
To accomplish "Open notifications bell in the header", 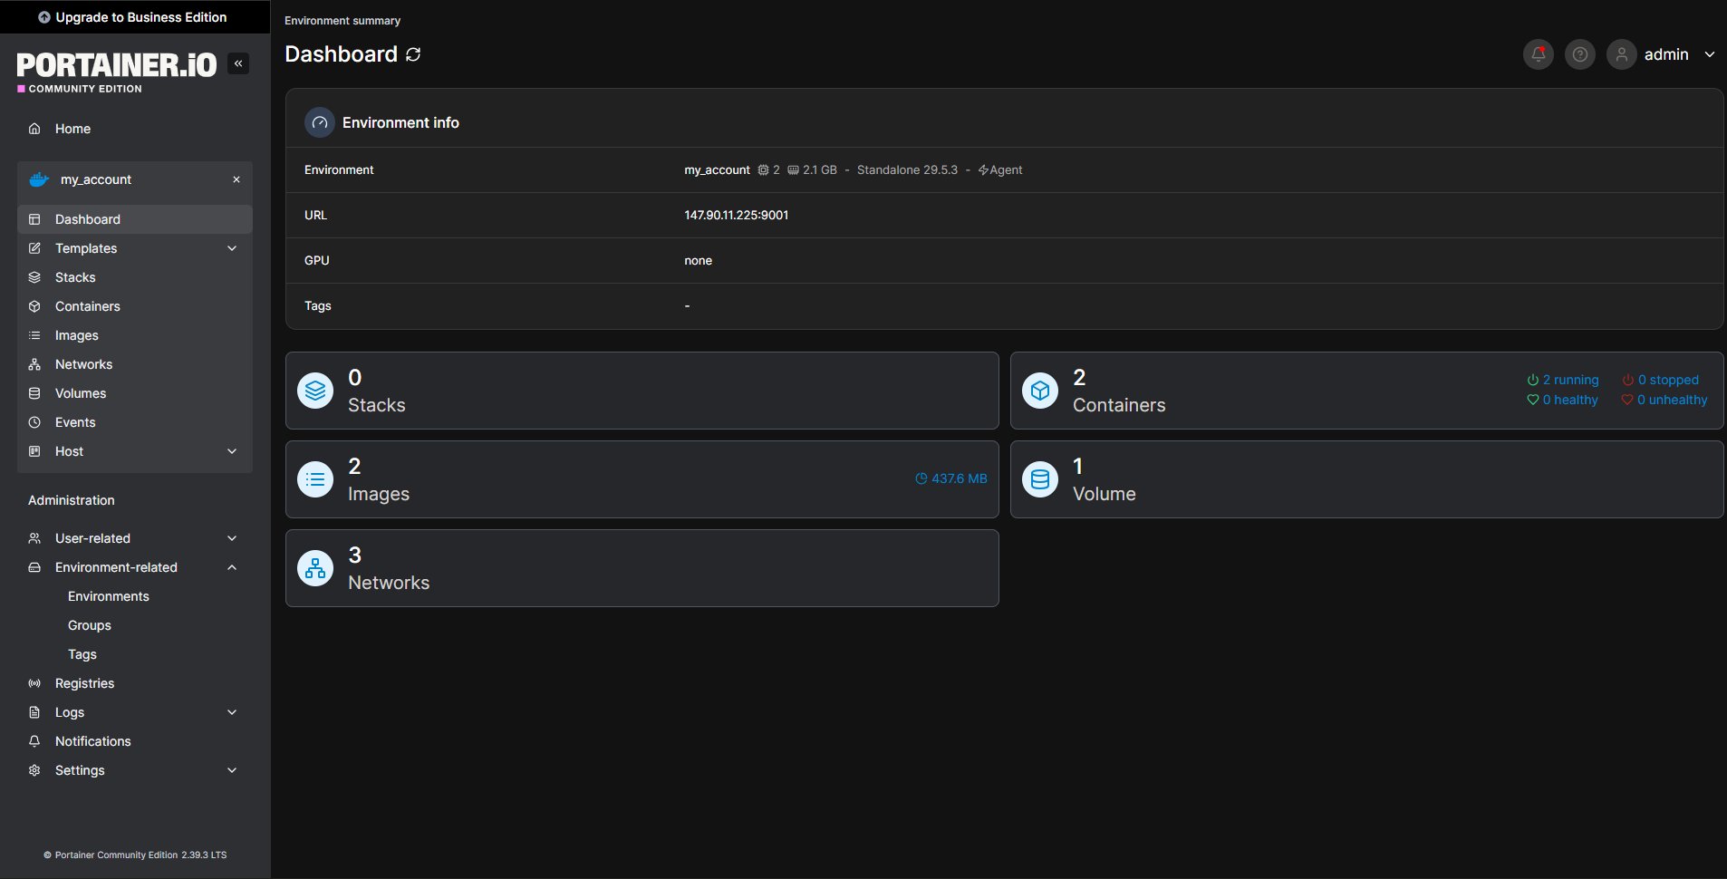I will coord(1539,54).
